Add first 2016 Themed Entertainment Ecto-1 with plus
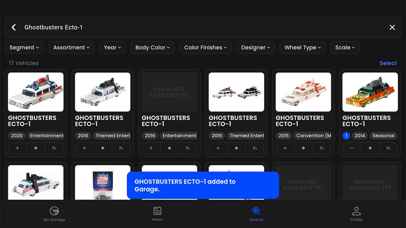406x228 pixels. (84, 148)
